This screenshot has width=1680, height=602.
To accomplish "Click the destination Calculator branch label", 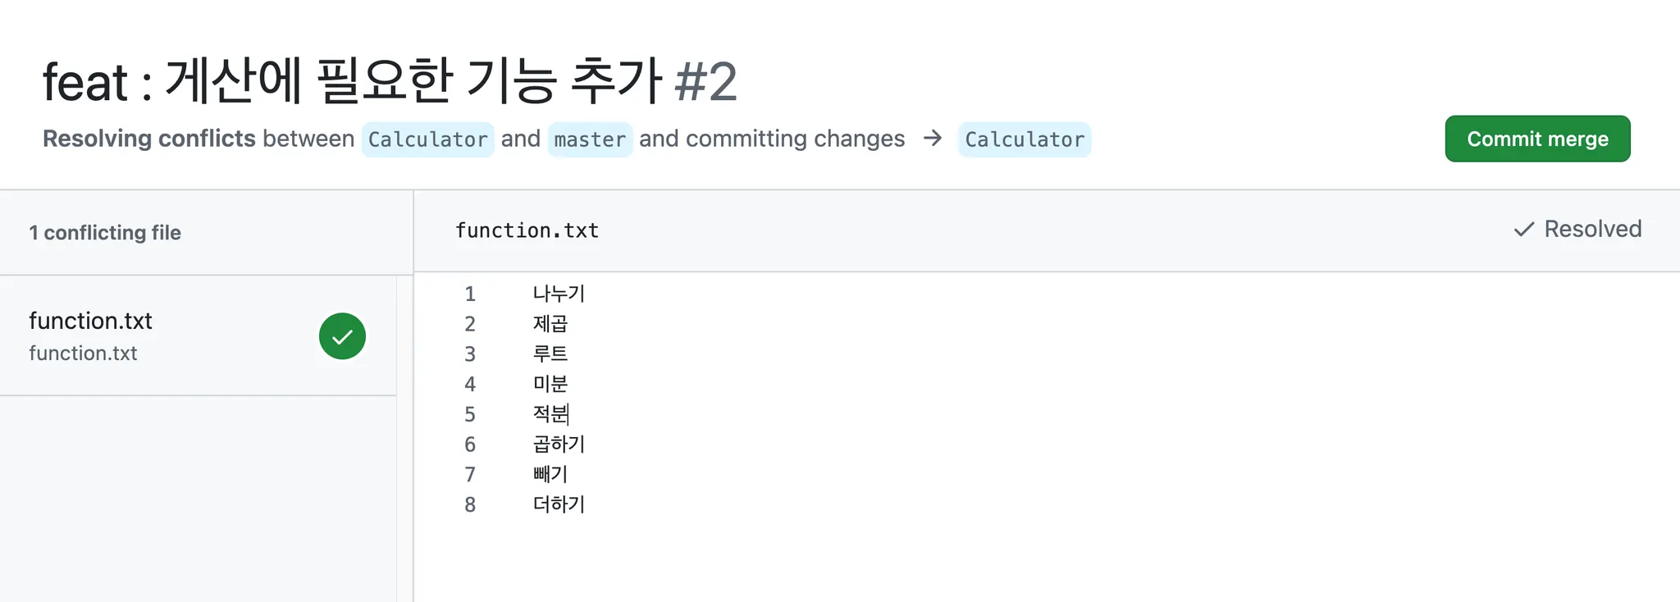I will (x=1024, y=139).
